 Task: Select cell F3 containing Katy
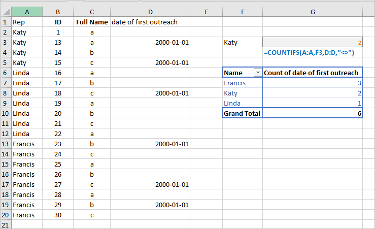click(x=242, y=42)
